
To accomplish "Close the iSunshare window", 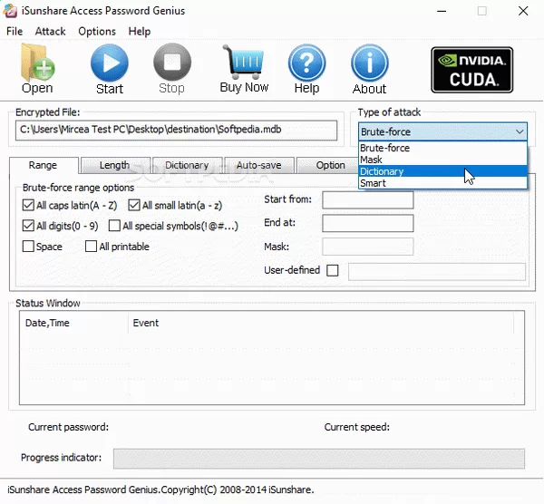I will 523,11.
